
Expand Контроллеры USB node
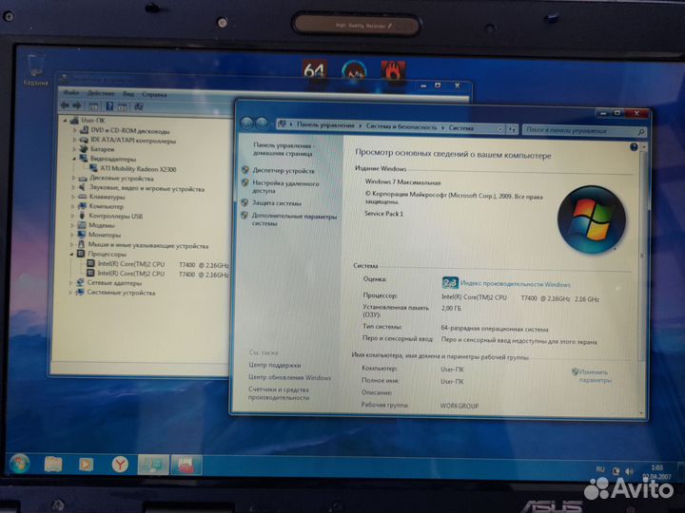(72, 216)
